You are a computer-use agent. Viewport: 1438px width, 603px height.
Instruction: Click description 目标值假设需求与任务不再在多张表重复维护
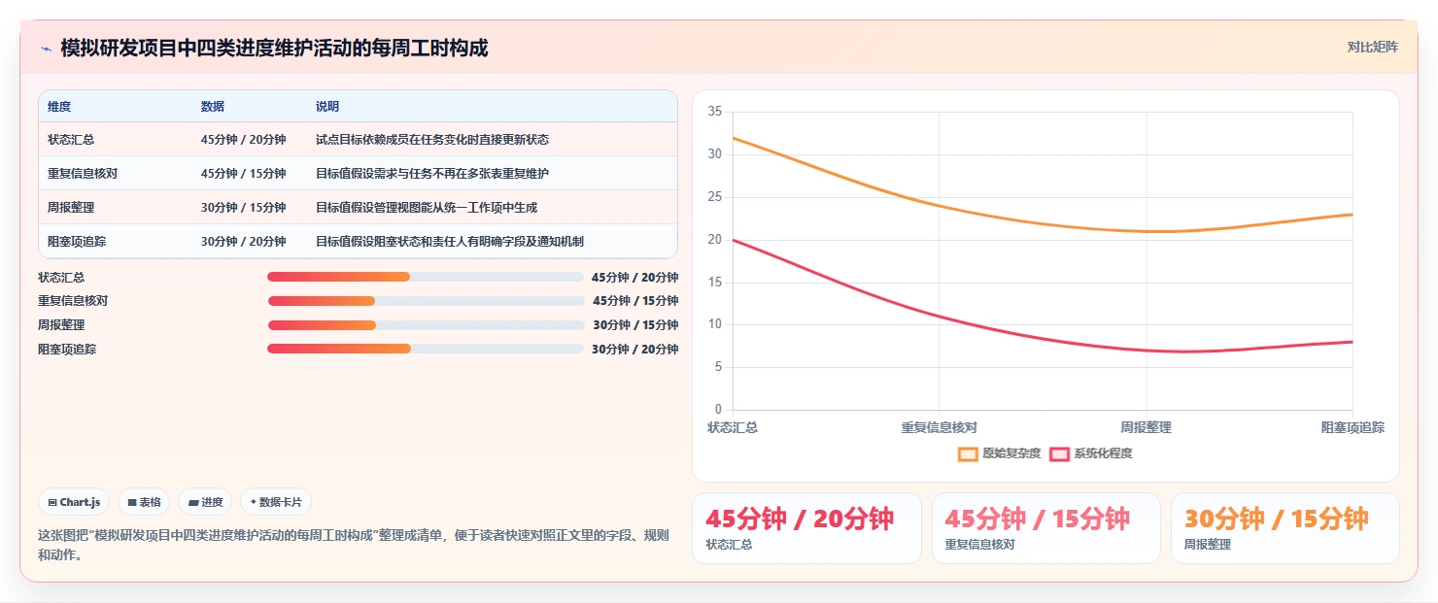[432, 174]
